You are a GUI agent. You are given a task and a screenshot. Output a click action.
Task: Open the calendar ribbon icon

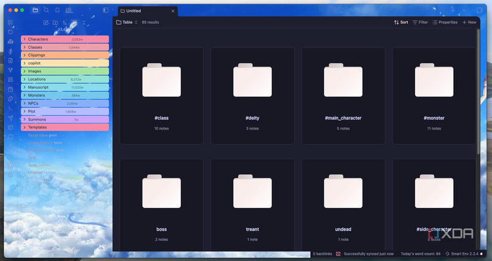[x=10, y=89]
